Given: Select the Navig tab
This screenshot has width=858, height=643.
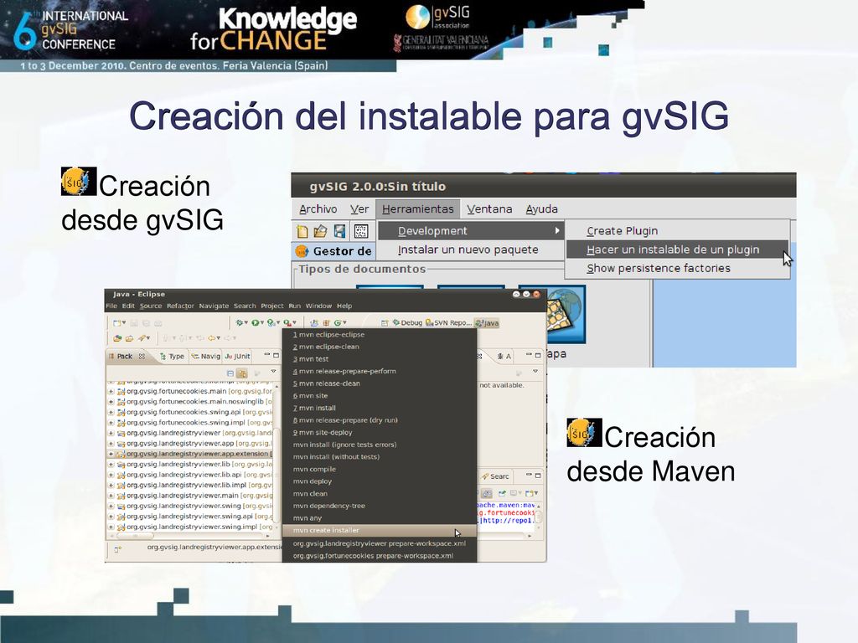Looking at the screenshot, I should [206, 356].
